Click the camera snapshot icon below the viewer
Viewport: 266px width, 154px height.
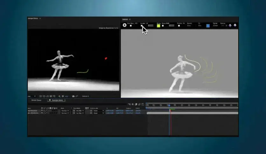pos(73,96)
